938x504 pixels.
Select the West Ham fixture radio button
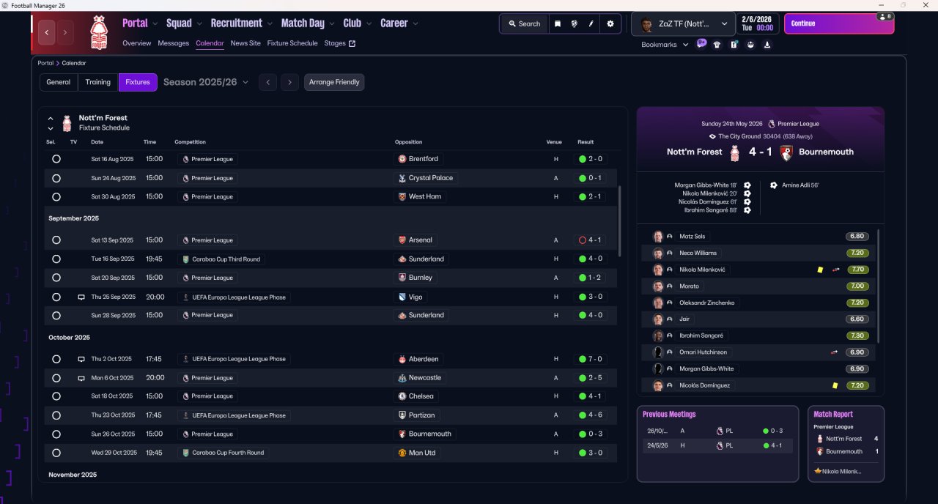click(56, 197)
